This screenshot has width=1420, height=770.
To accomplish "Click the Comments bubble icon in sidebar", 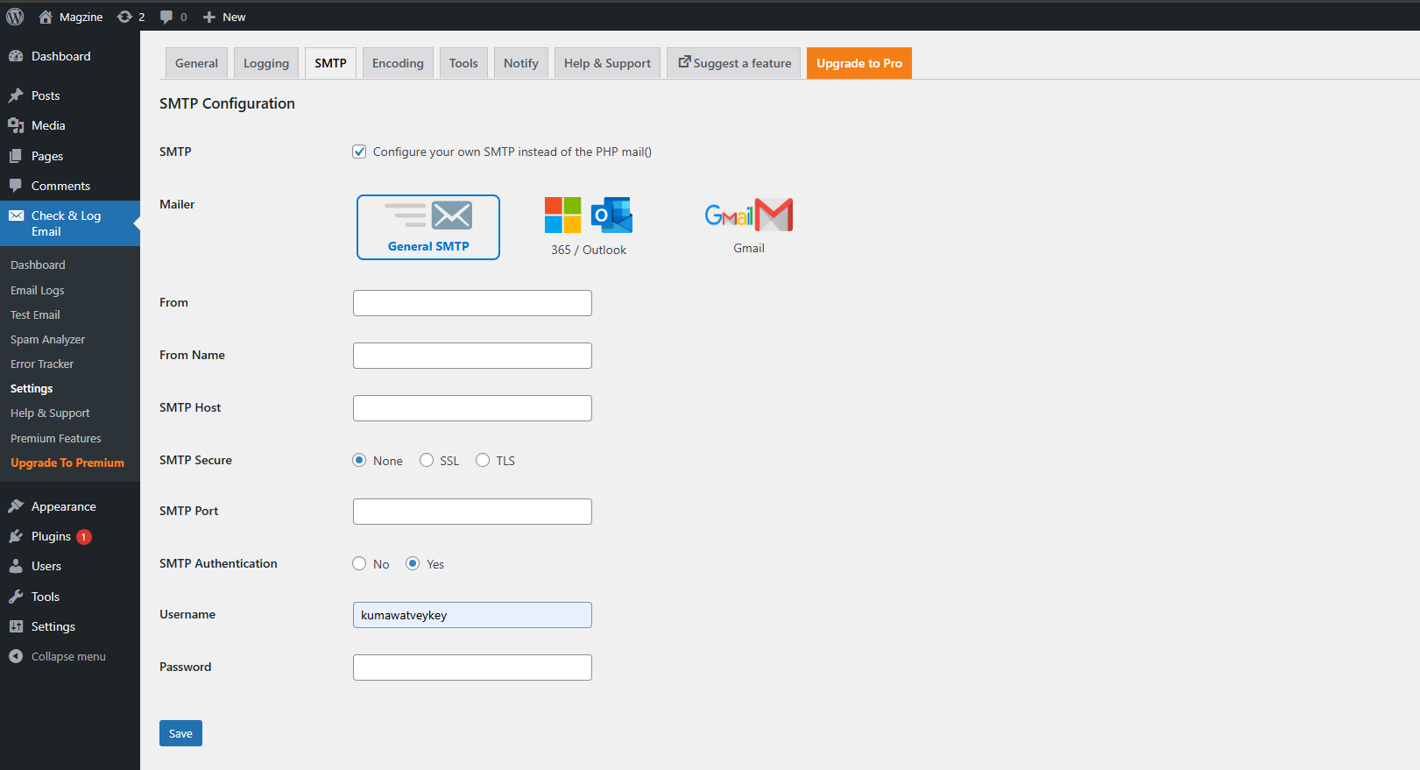I will pos(16,186).
